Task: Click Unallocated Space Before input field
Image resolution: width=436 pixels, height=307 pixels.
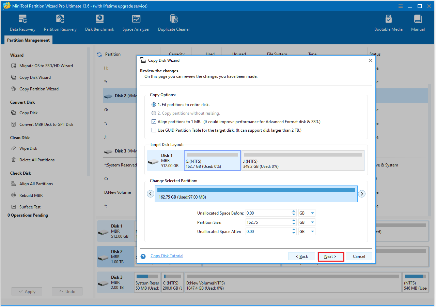Action: coord(268,213)
